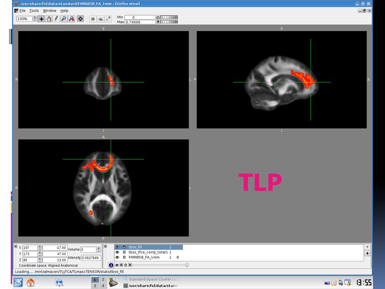Click the Y voxel coordinate field
The width and height of the screenshot is (385, 289).
click(x=30, y=254)
